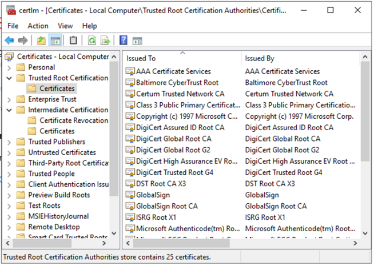
Task: Select the Client Authentication Issuers folder
Action: point(69,184)
